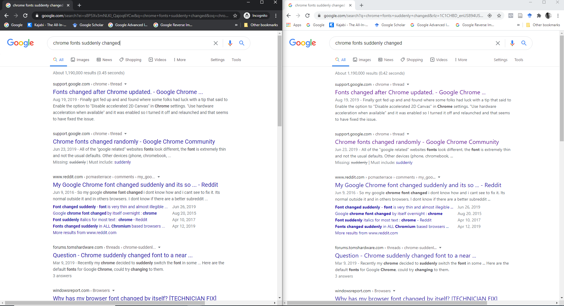Expand the first support.google.com result options in the left window
The height and width of the screenshot is (306, 564).
pyautogui.click(x=125, y=84)
